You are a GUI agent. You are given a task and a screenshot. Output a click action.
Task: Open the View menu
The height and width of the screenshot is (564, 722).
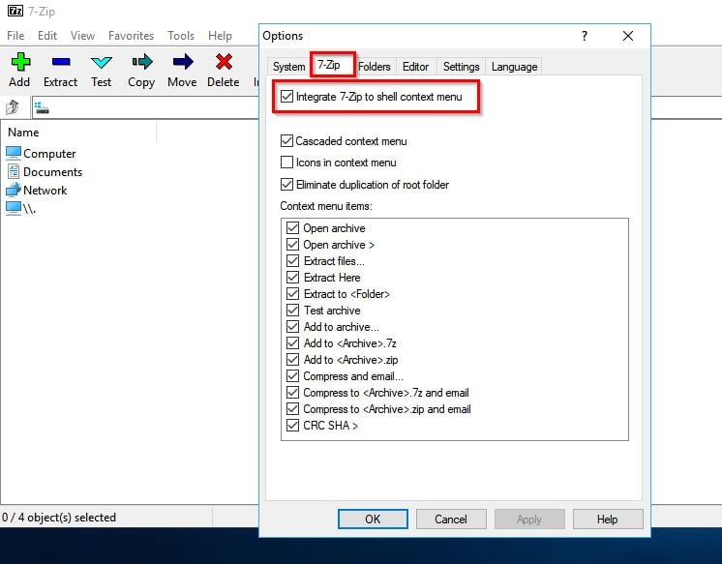pyautogui.click(x=82, y=36)
